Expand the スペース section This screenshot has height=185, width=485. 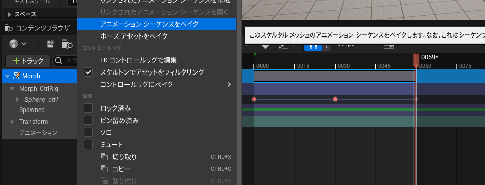[9, 14]
